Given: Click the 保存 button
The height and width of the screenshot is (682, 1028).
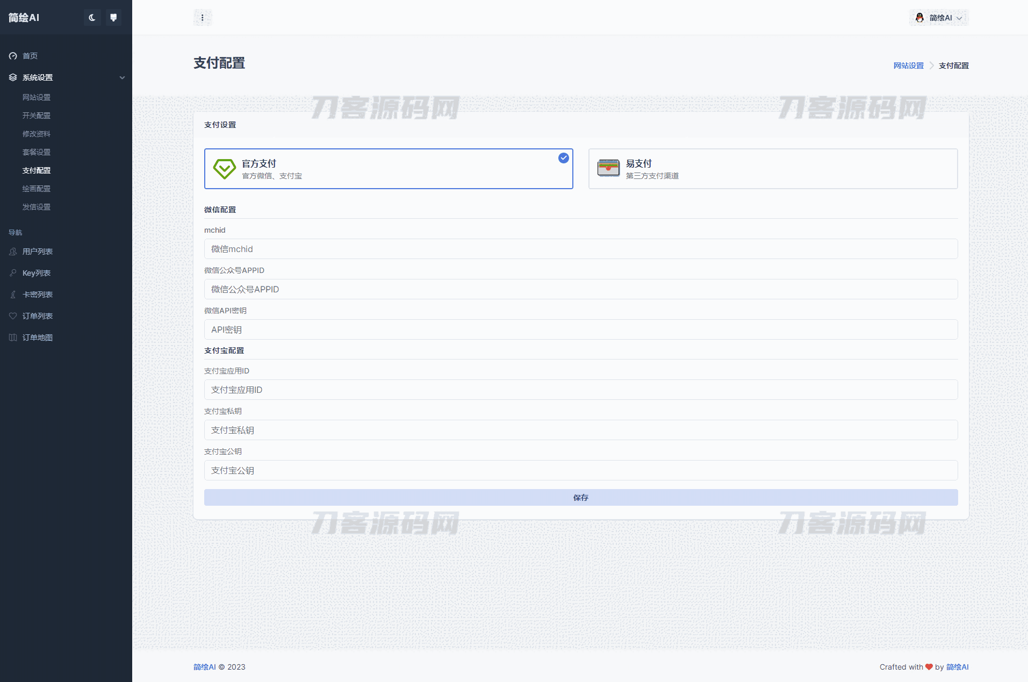Looking at the screenshot, I should pyautogui.click(x=581, y=498).
